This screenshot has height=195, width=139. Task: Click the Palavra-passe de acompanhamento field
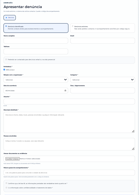tap(69, 173)
